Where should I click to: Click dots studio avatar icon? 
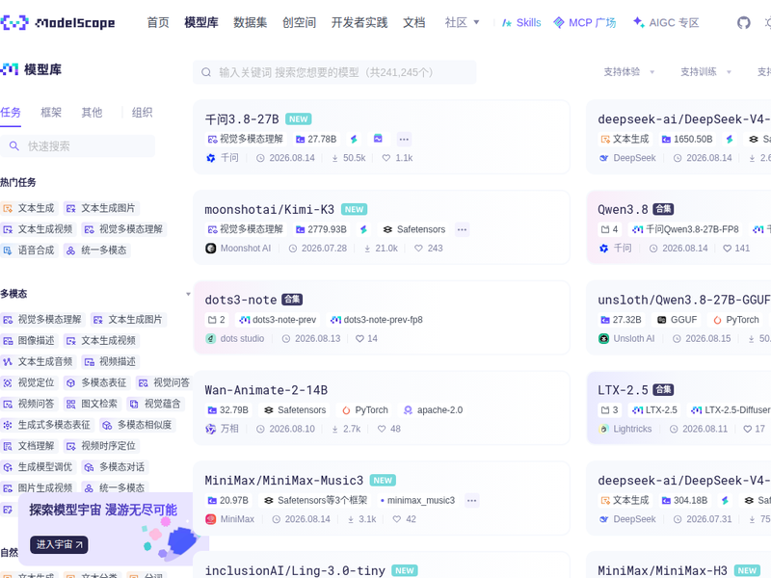tap(210, 339)
